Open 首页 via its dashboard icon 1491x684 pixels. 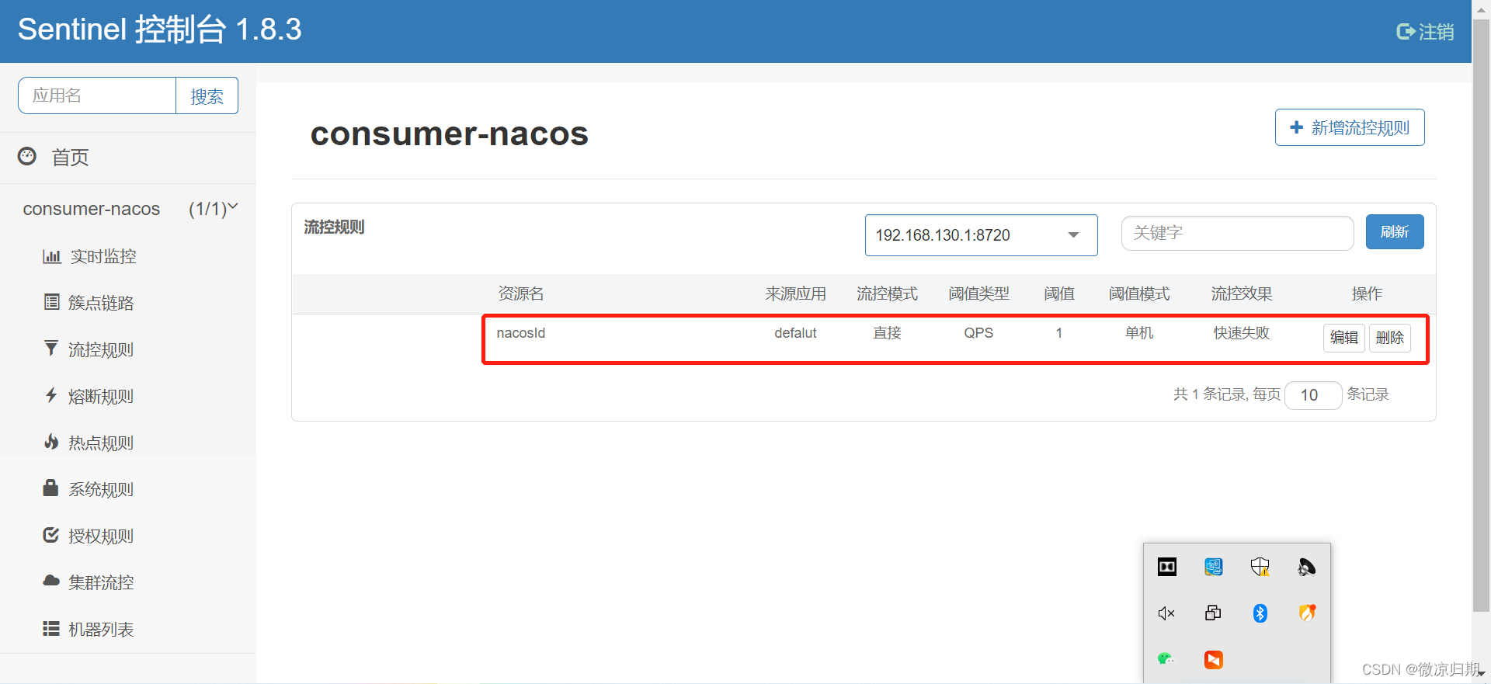pos(27,156)
